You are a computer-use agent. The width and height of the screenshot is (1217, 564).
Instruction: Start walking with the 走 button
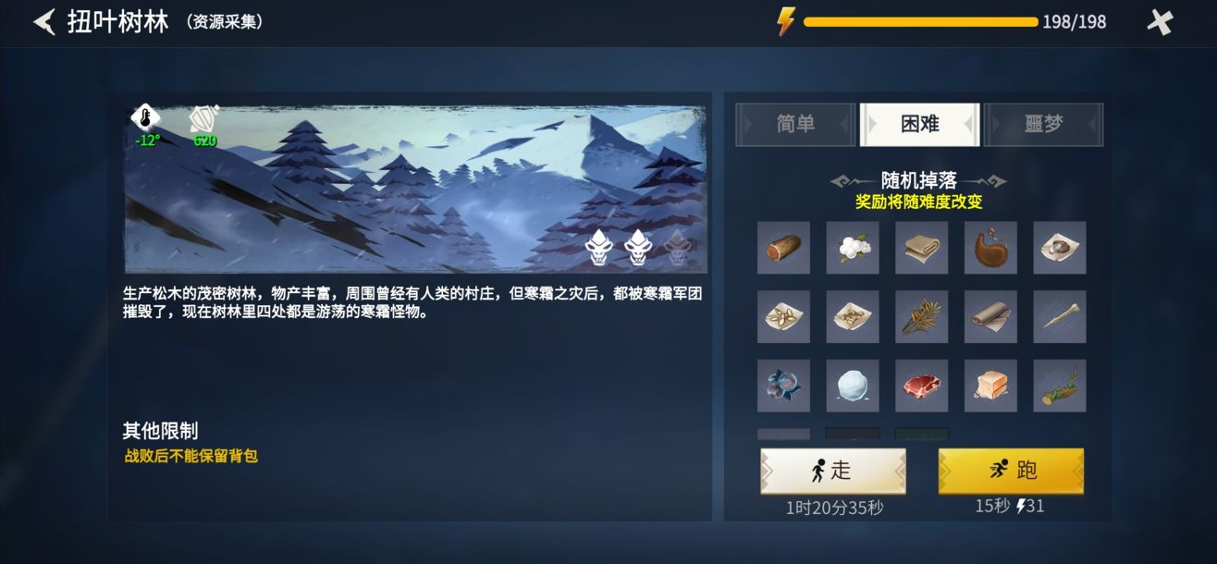(833, 471)
